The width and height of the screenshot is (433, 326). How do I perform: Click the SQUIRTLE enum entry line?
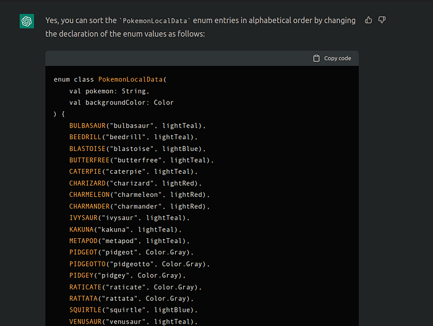pyautogui.click(x=134, y=310)
